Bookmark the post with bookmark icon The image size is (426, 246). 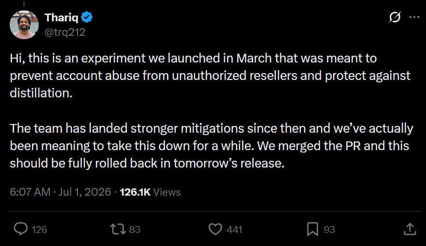313,229
